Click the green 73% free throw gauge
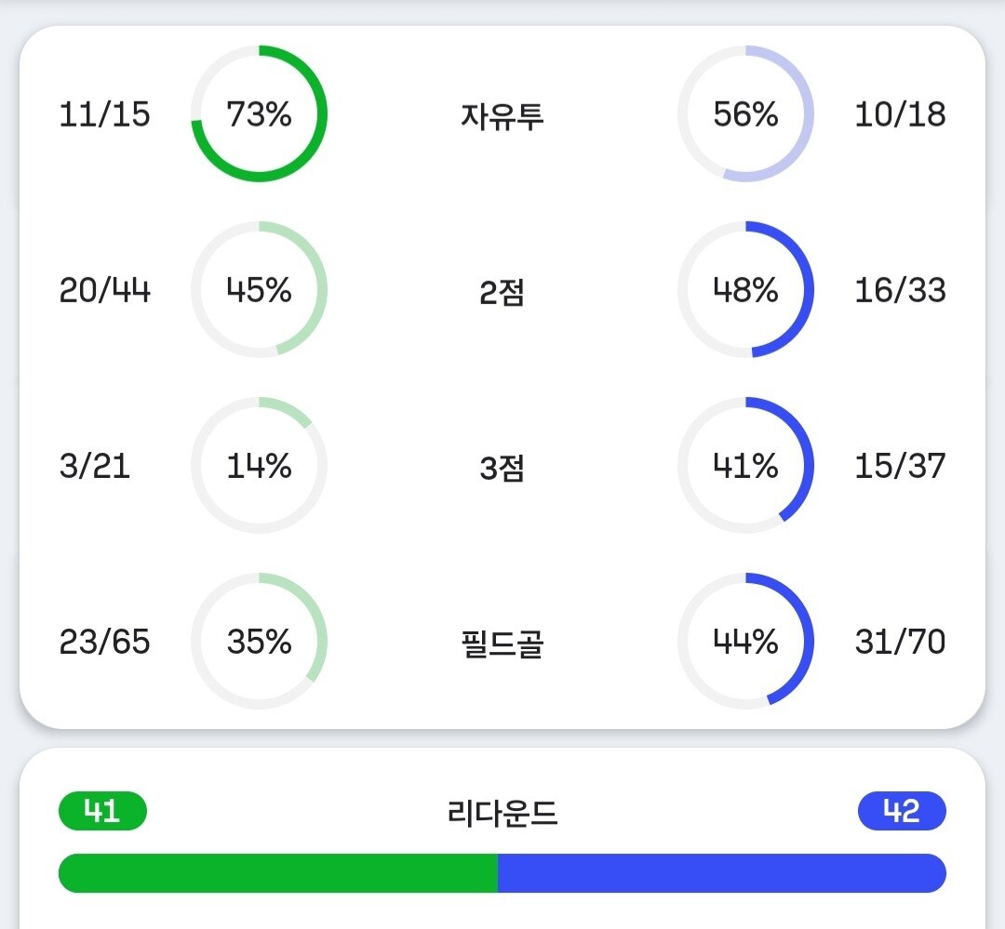Image resolution: width=1005 pixels, height=929 pixels. click(259, 113)
